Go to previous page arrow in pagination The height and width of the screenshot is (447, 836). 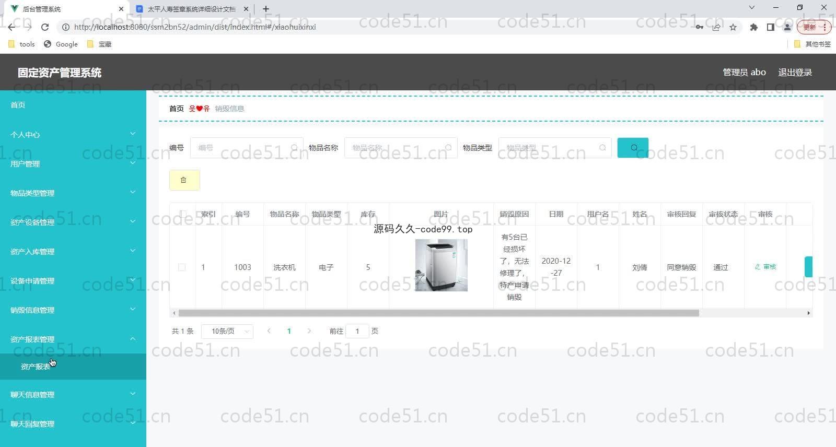(x=269, y=331)
